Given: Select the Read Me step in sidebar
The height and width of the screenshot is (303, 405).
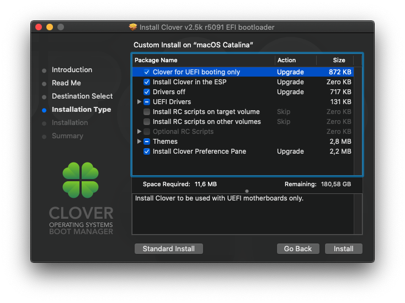Looking at the screenshot, I should (x=66, y=83).
